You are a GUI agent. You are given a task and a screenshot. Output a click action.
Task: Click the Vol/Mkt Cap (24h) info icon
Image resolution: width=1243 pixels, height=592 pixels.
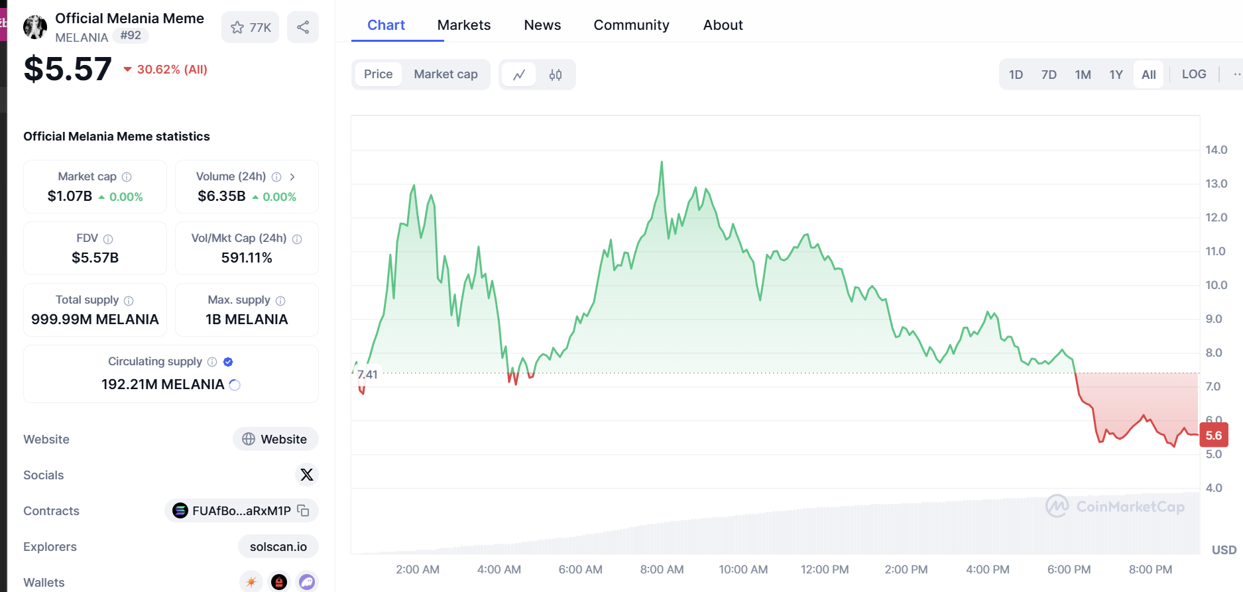[297, 239]
